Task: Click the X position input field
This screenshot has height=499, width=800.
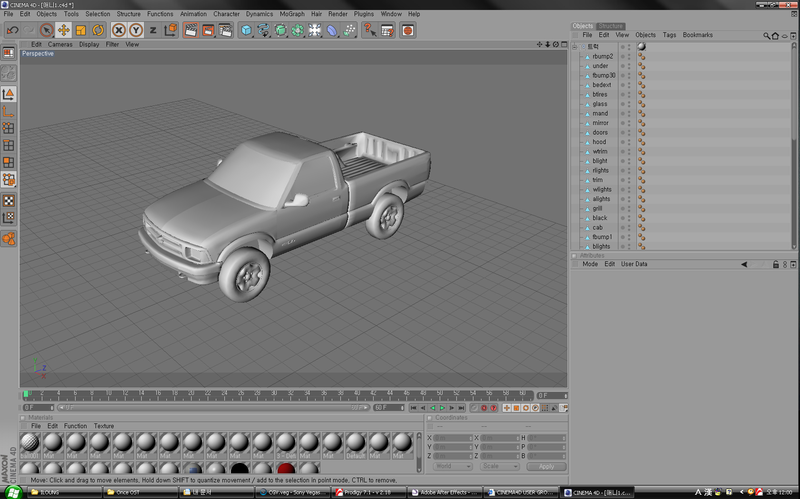Action: click(x=453, y=438)
